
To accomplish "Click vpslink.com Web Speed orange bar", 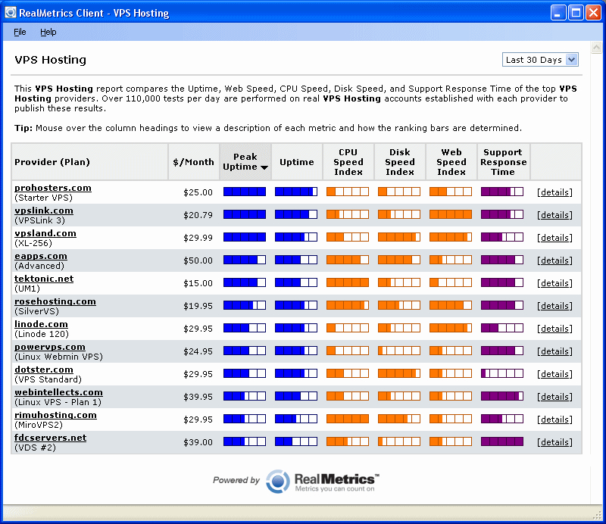I will (x=451, y=214).
